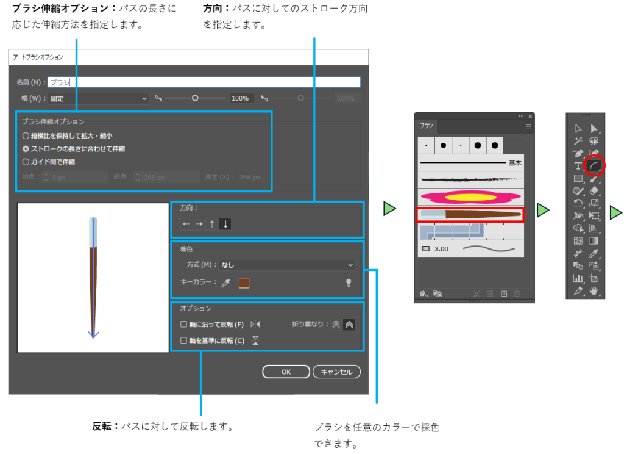Set stroke direction to left arrow
The image size is (624, 454).
(186, 224)
